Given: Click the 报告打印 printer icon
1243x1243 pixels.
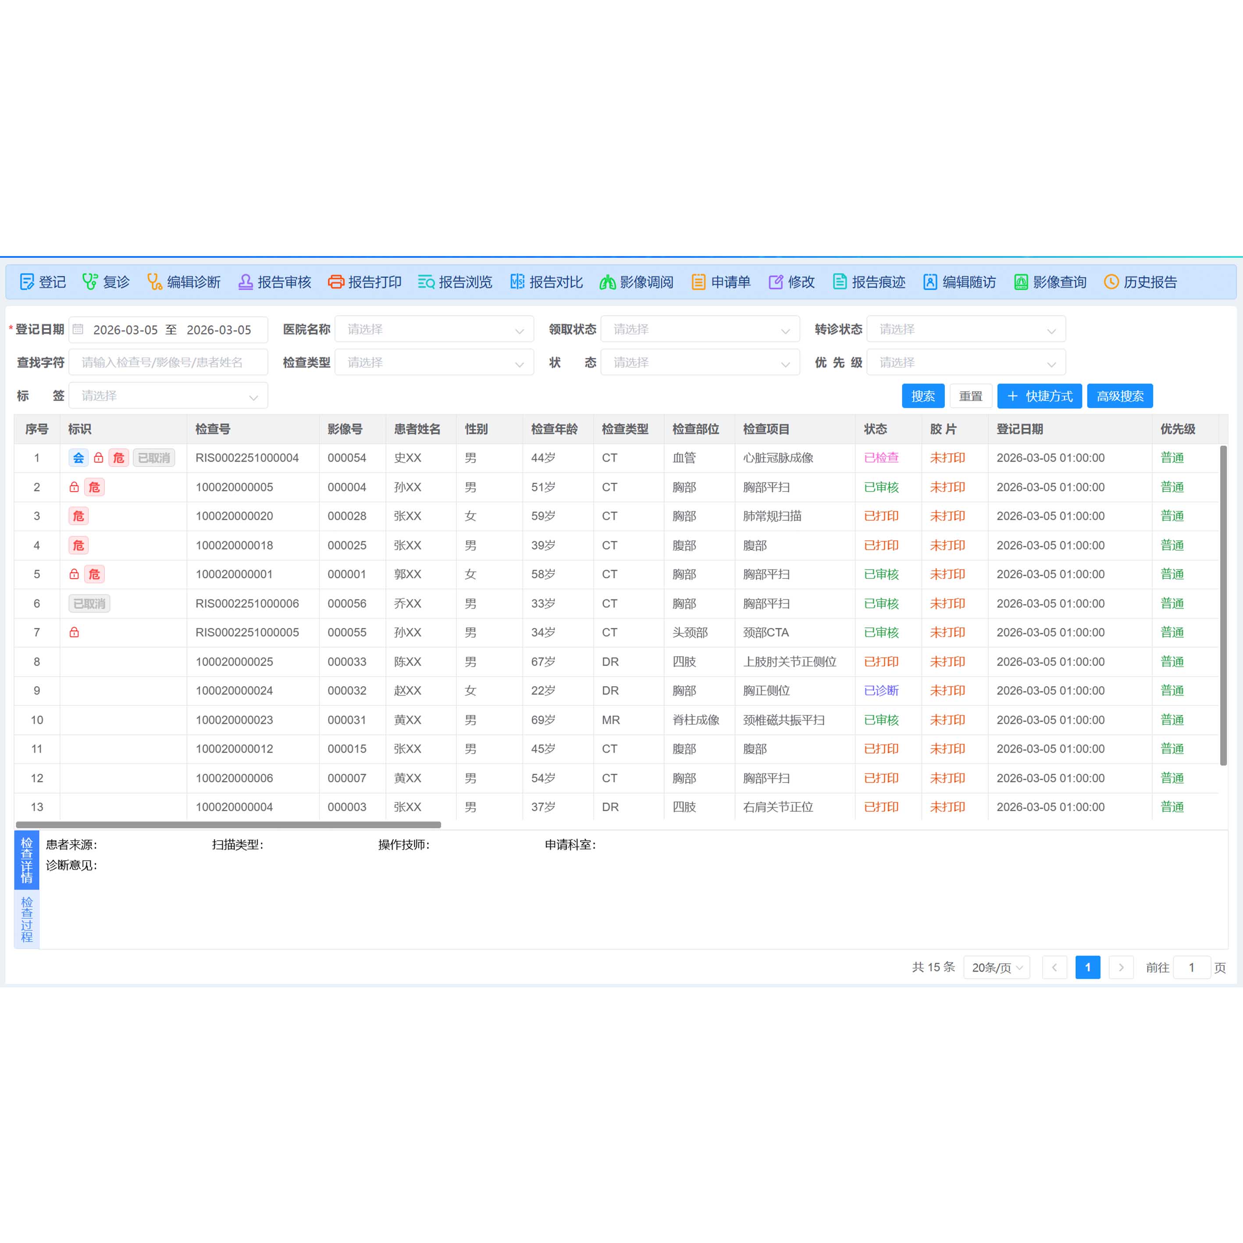Looking at the screenshot, I should [x=335, y=282].
